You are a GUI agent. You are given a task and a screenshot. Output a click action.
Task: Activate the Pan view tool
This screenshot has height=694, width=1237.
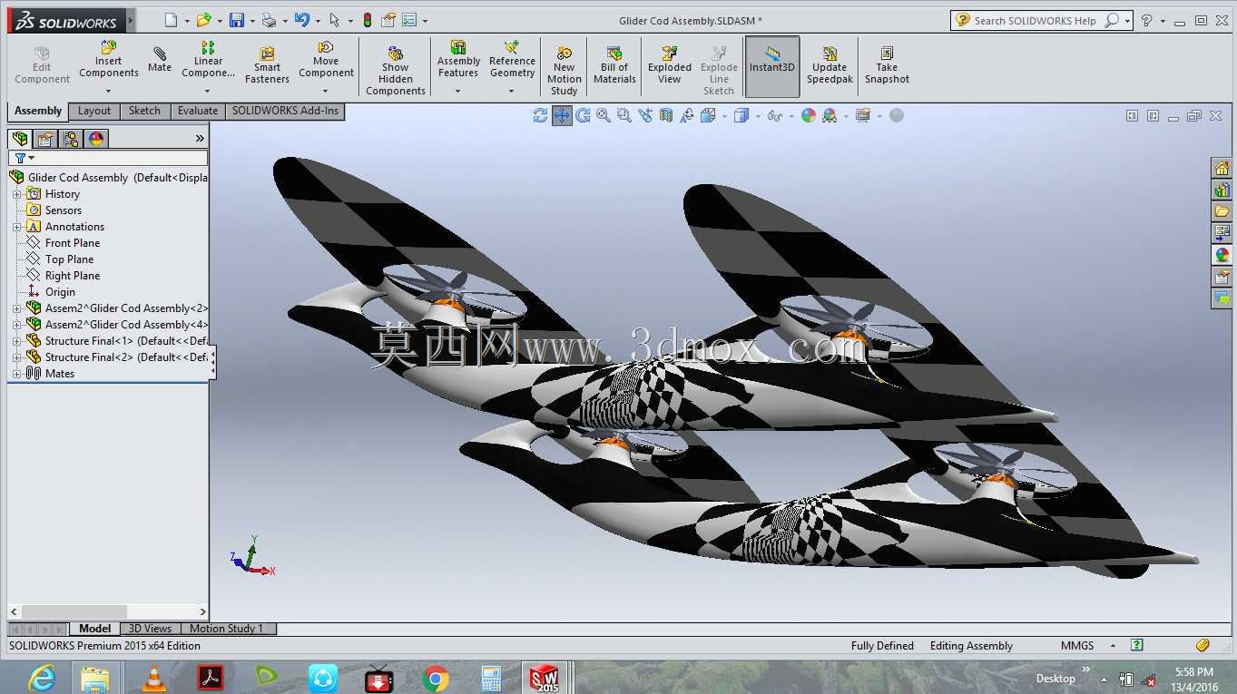pos(562,115)
